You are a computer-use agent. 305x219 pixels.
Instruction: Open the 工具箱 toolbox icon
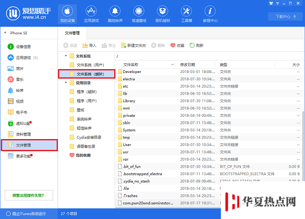tap(186, 14)
